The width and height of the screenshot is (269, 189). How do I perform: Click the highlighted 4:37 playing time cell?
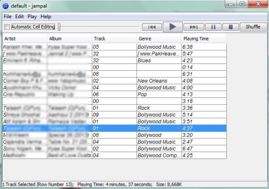[x=204, y=128]
